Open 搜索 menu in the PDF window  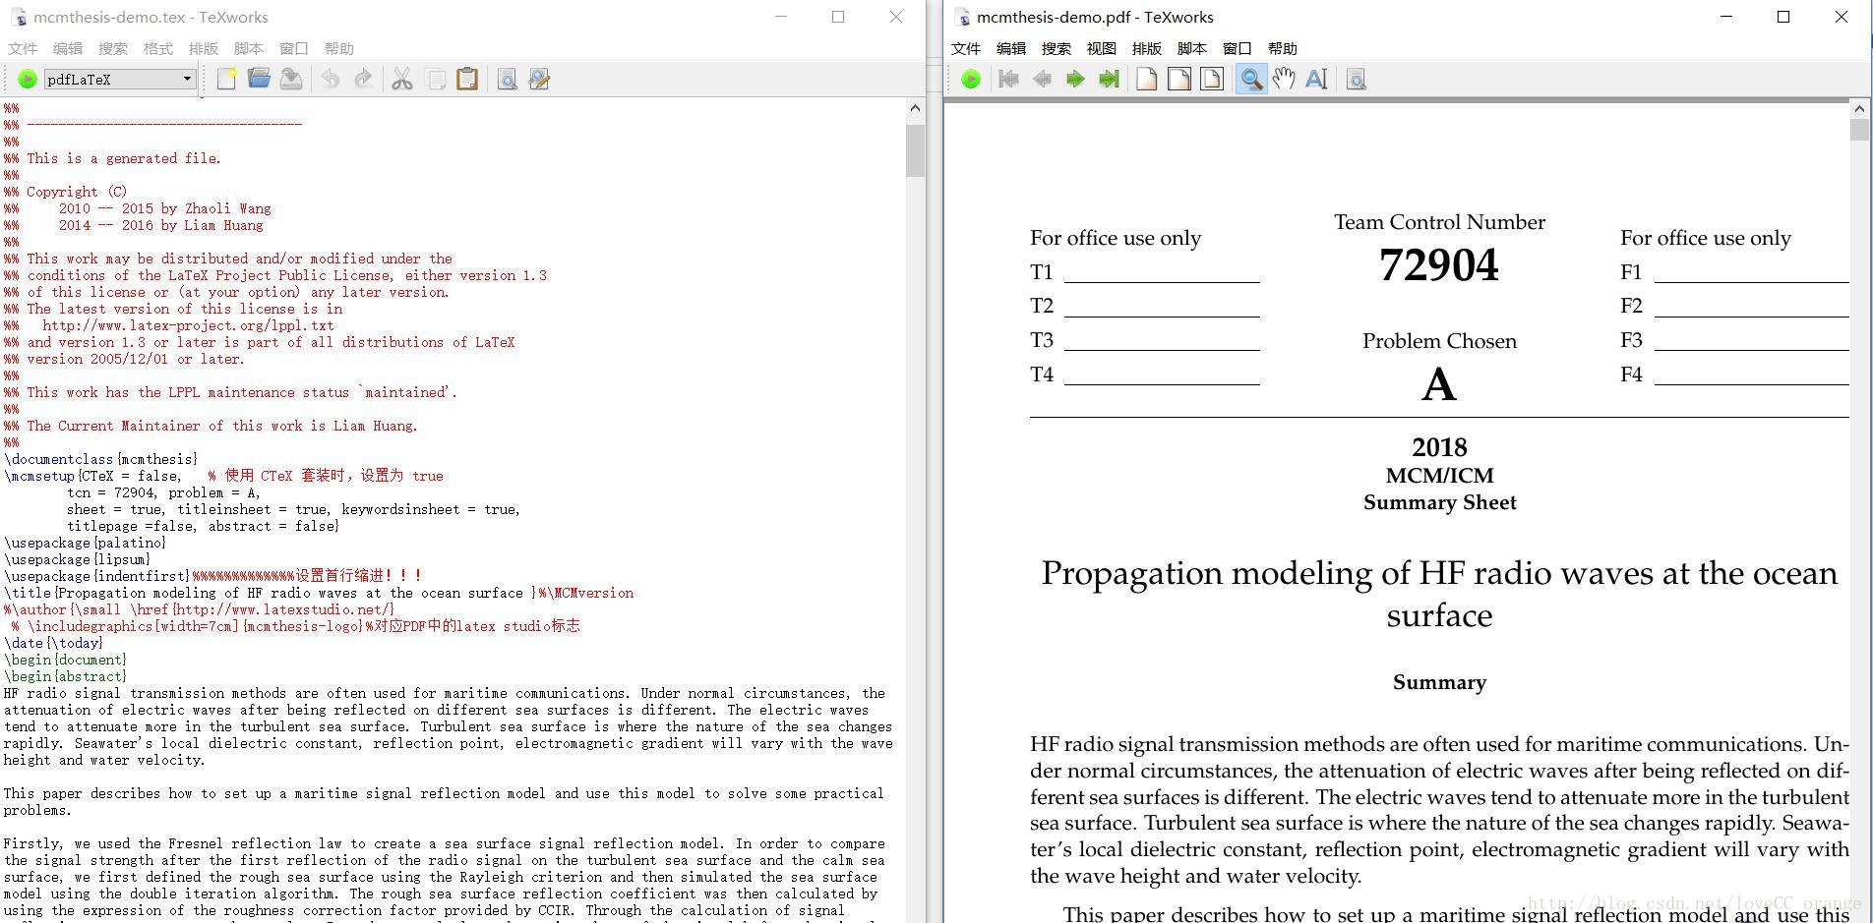pos(1057,48)
